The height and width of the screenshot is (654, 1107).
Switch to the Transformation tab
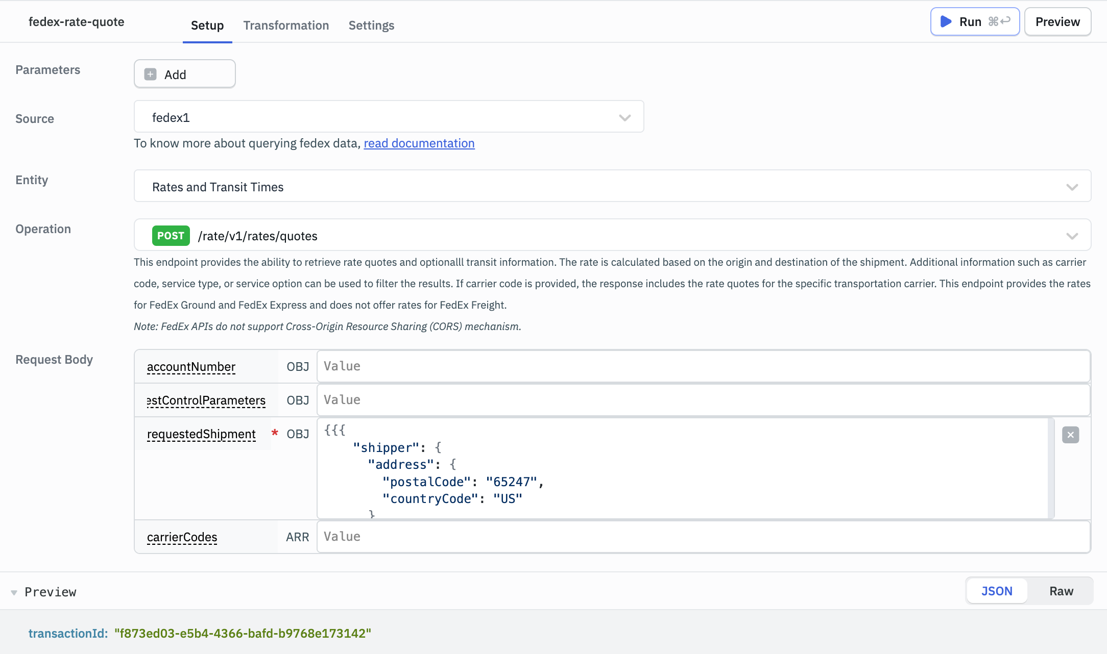pos(286,25)
